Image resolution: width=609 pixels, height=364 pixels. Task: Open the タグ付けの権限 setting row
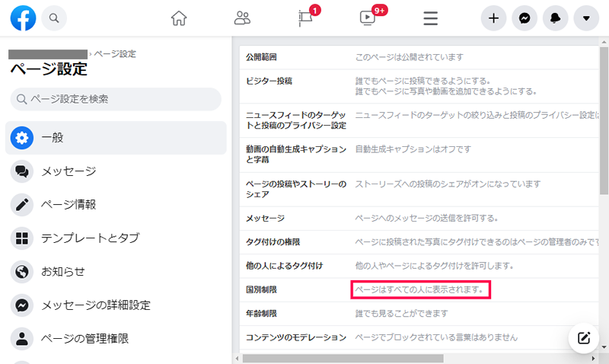tap(419, 242)
